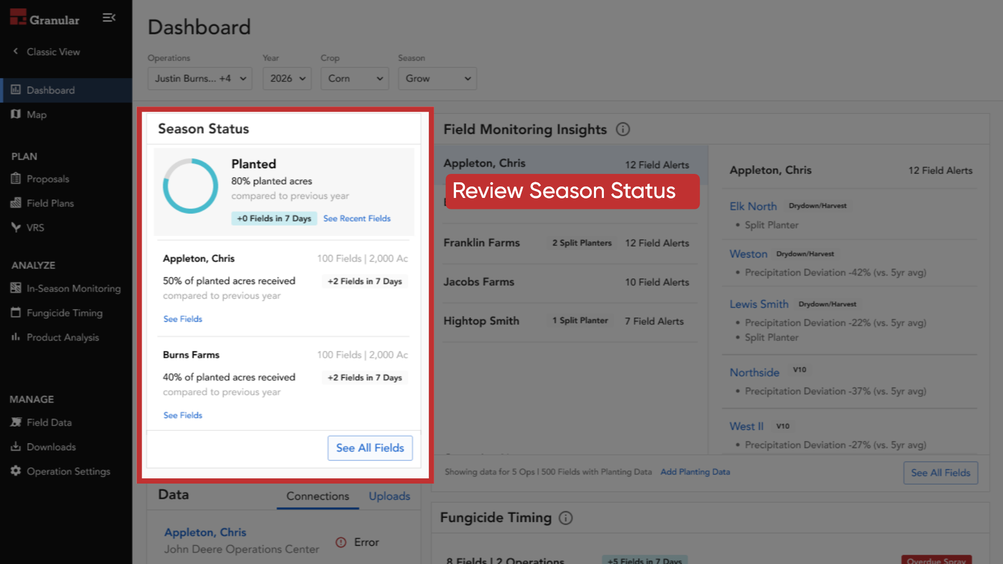Click the Product Analysis bar chart icon
The width and height of the screenshot is (1003, 564).
[16, 337]
